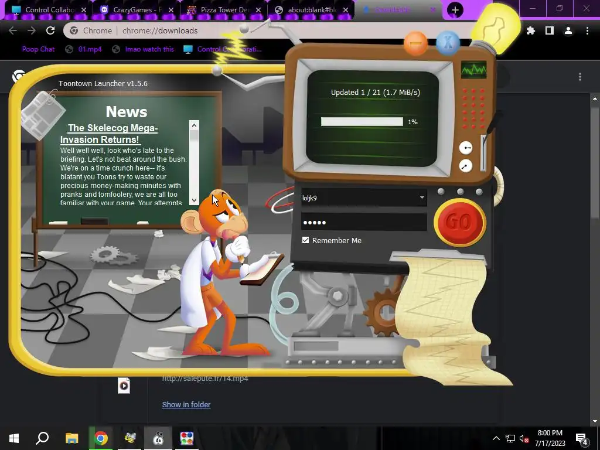This screenshot has width=600, height=450.
Task: Show hidden system tray icons
Action: click(x=496, y=438)
